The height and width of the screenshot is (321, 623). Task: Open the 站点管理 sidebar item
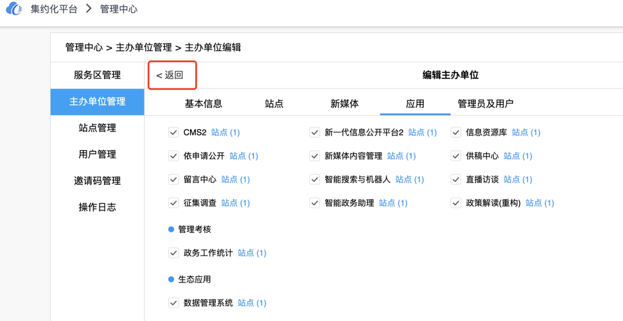click(x=98, y=128)
